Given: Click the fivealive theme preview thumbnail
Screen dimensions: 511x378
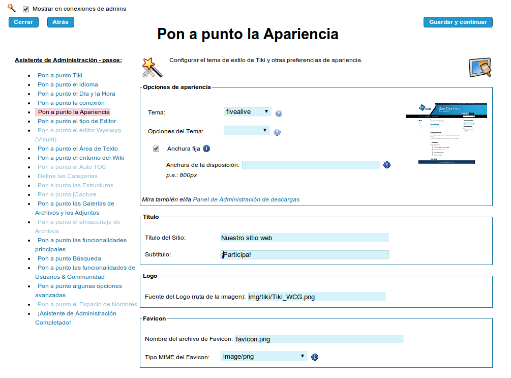Looking at the screenshot, I should tap(446, 133).
